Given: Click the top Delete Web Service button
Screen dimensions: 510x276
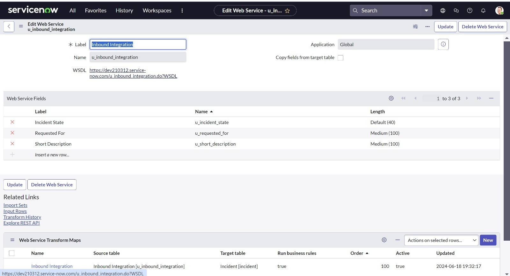Looking at the screenshot, I should point(482,27).
